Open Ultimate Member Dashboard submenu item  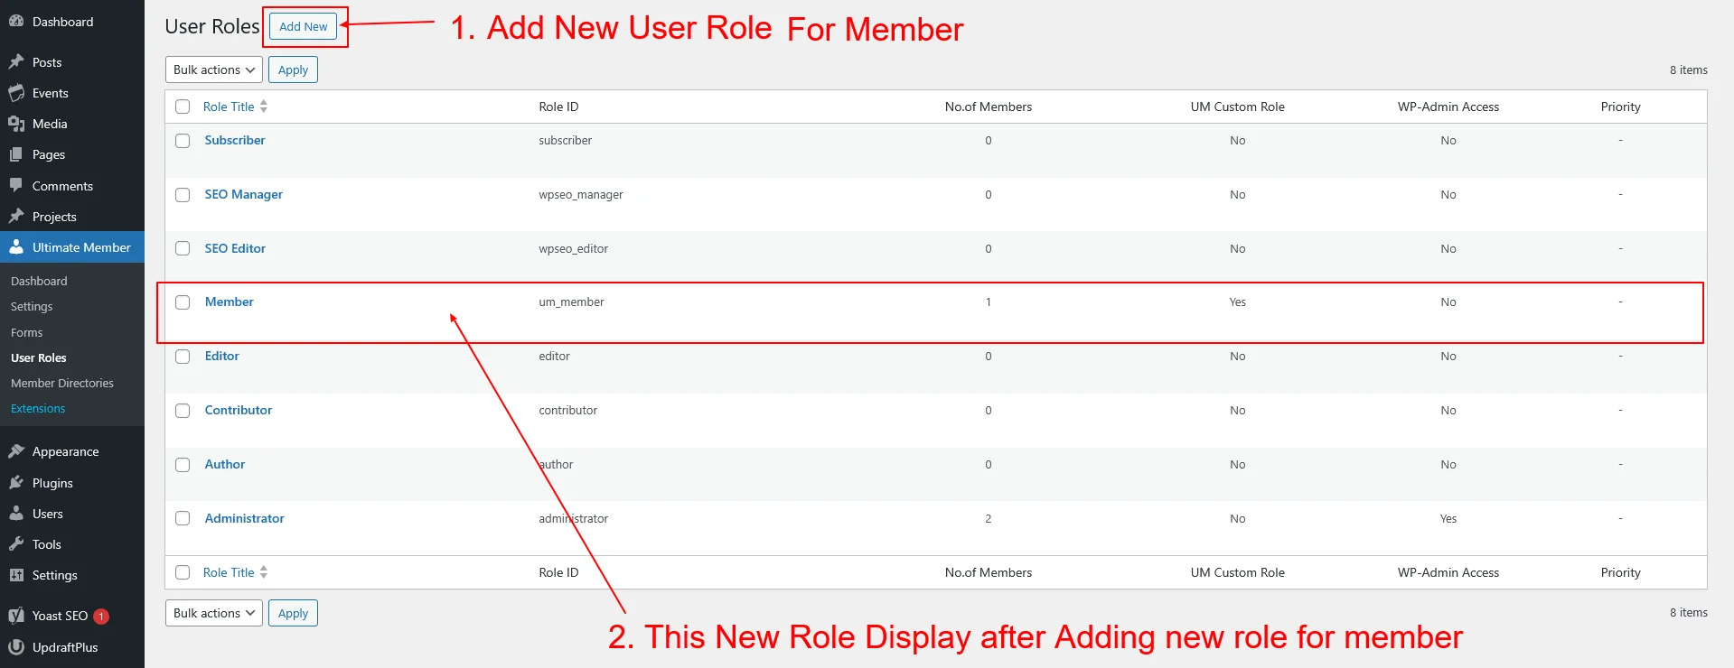point(39,281)
